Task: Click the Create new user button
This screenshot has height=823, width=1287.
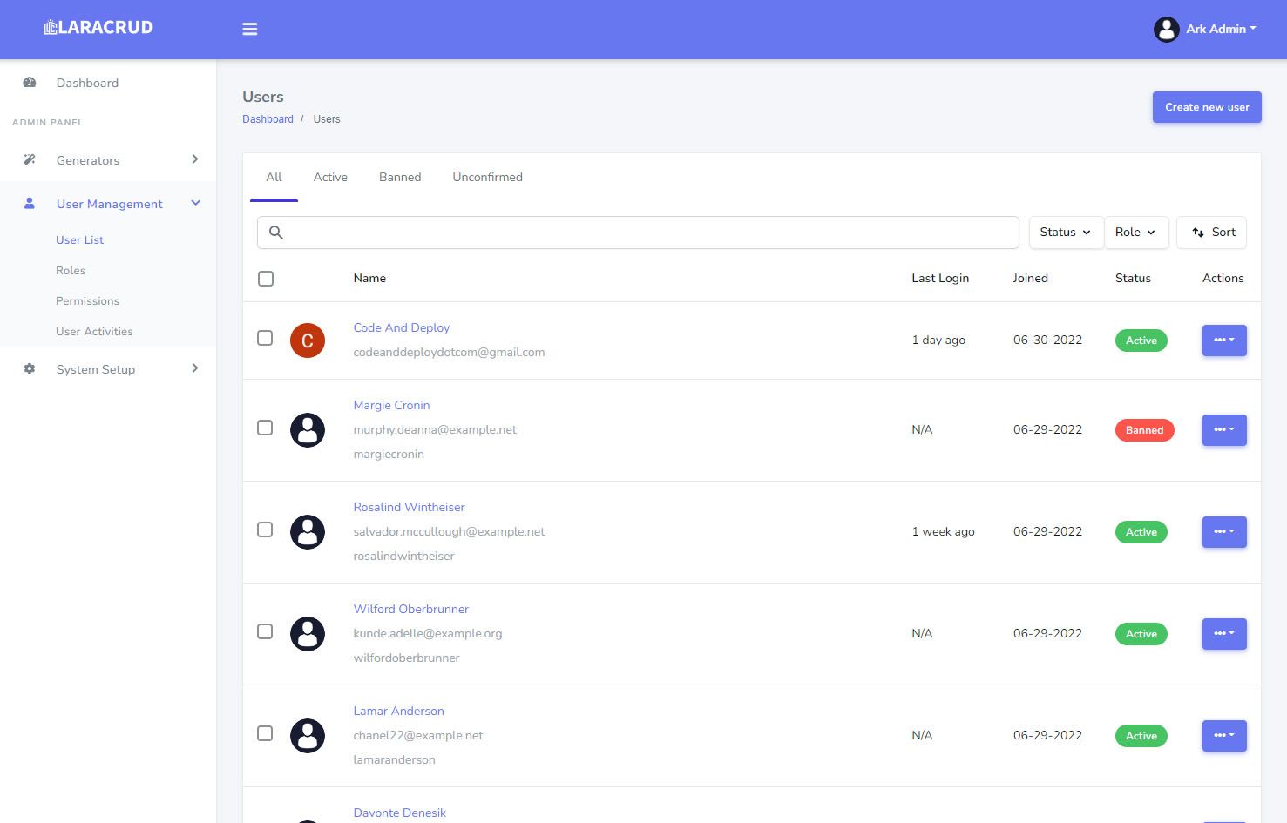Action: coord(1207,107)
